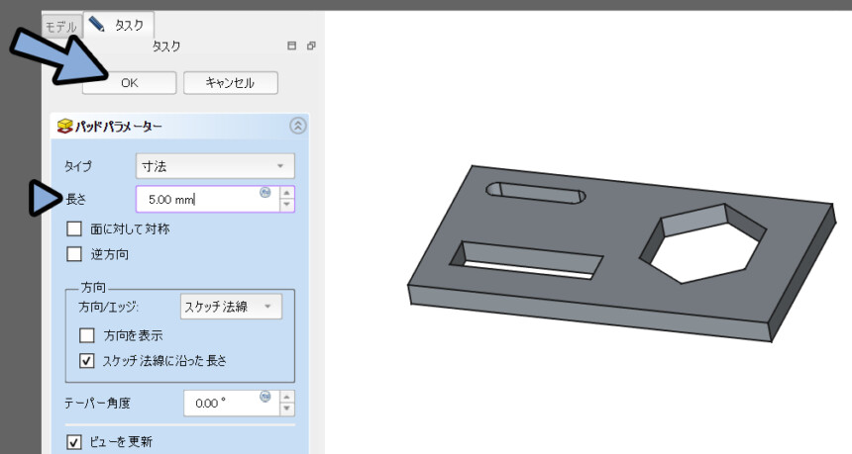Screen dimensions: 852x454
Task: Enable 方向を表示 checkbox
Action: [x=87, y=335]
